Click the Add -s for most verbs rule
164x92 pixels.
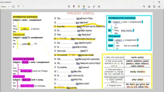(114, 57)
